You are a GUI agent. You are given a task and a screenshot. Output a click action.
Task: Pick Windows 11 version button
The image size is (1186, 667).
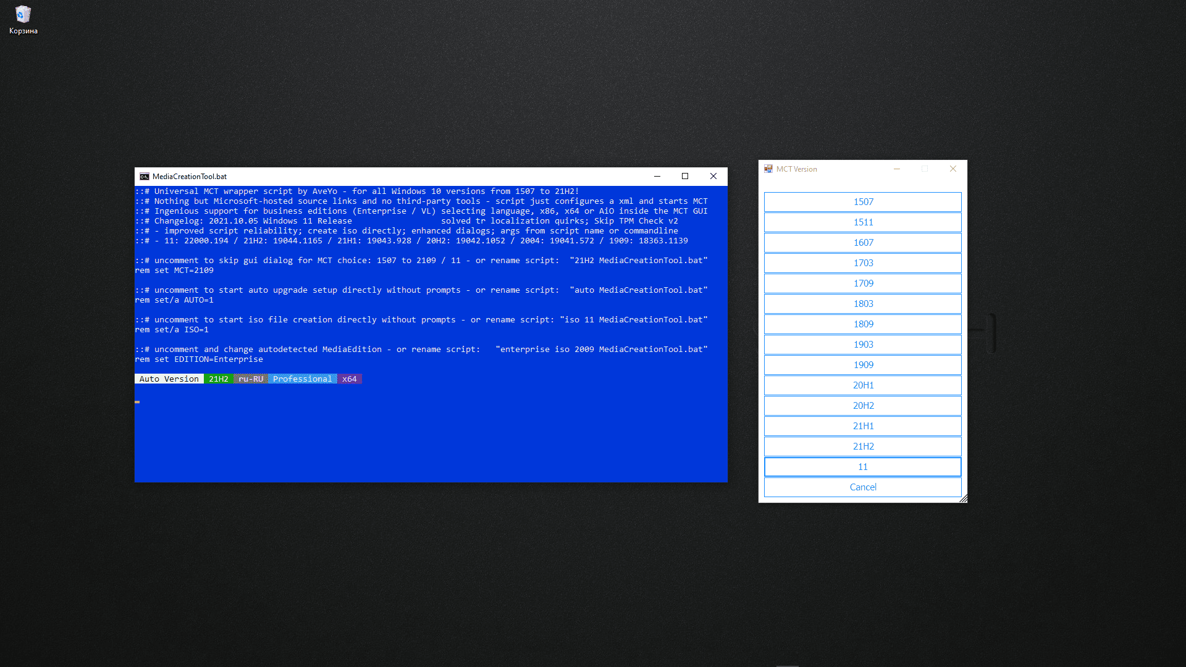click(x=863, y=467)
